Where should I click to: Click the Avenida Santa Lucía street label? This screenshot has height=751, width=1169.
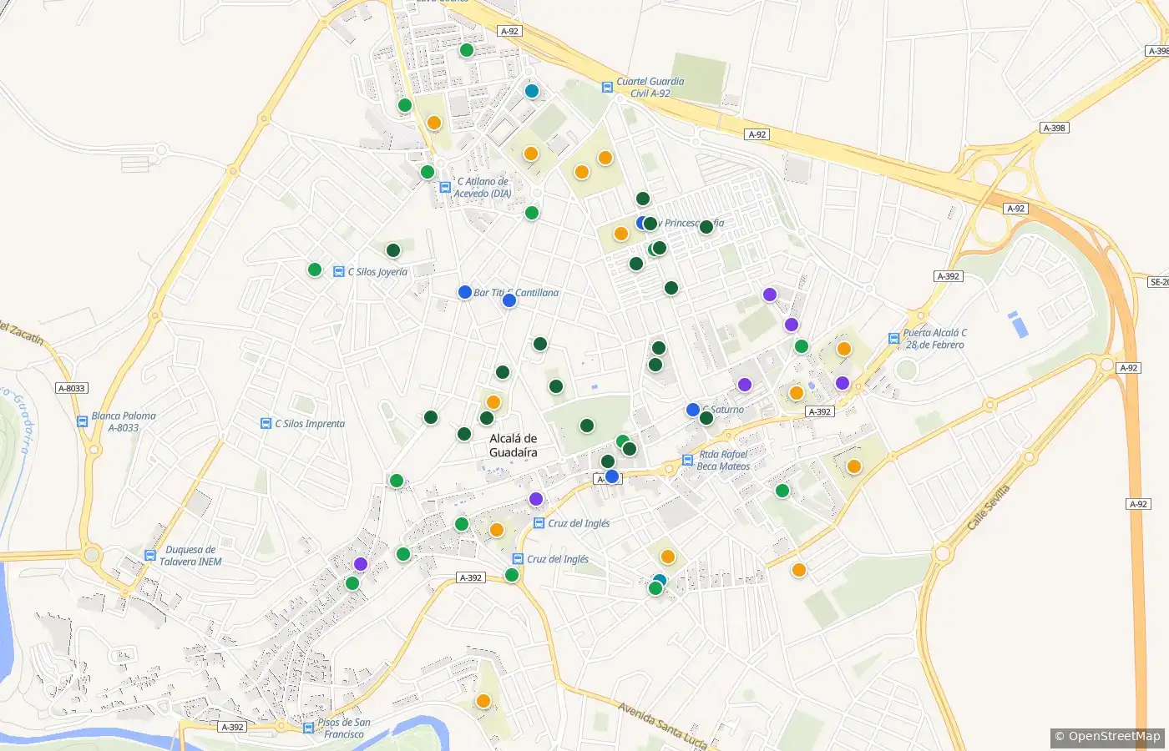[x=663, y=725]
